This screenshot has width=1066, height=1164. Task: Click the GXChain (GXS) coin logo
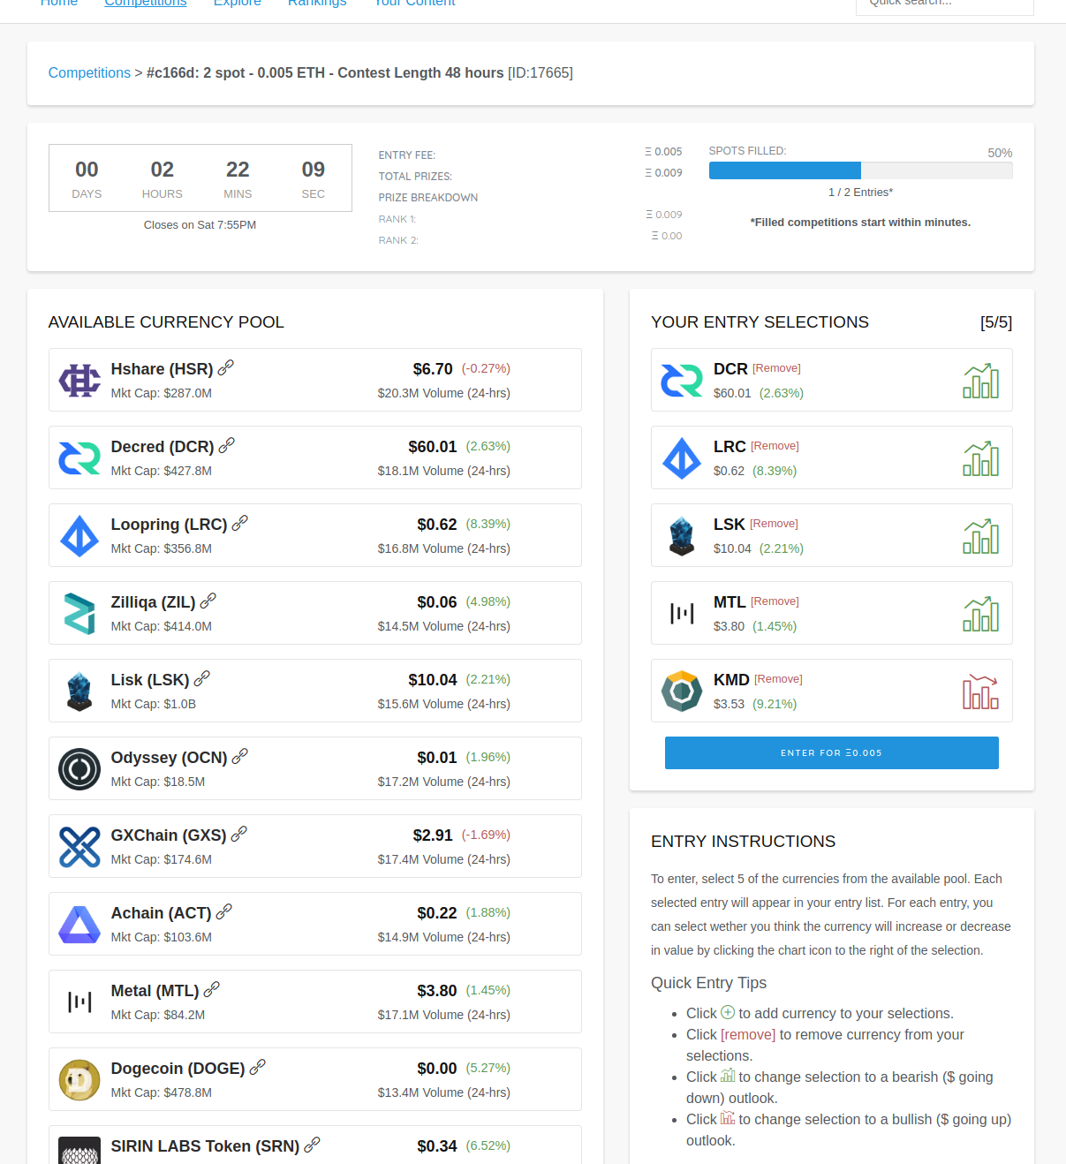tap(79, 846)
